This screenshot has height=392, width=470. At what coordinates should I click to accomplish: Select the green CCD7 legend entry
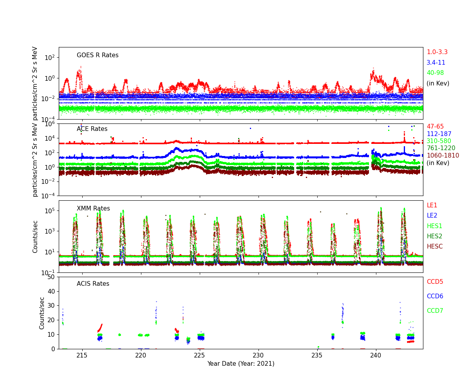click(435, 311)
